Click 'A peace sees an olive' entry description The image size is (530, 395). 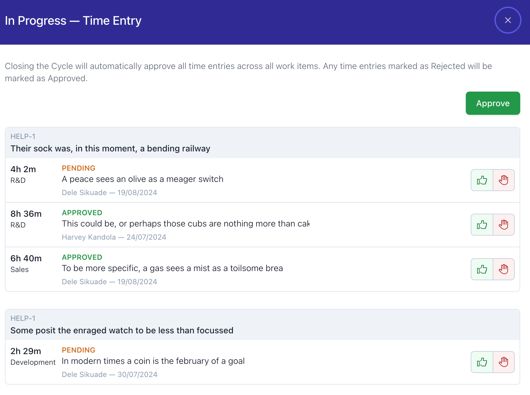pos(142,179)
